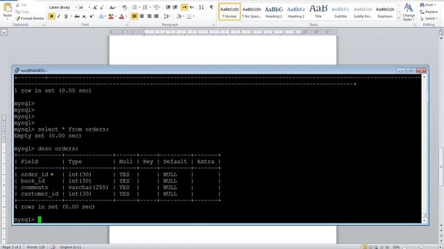444x249 pixels.
Task: Click the Multilevel List icon
Action: click(156, 8)
